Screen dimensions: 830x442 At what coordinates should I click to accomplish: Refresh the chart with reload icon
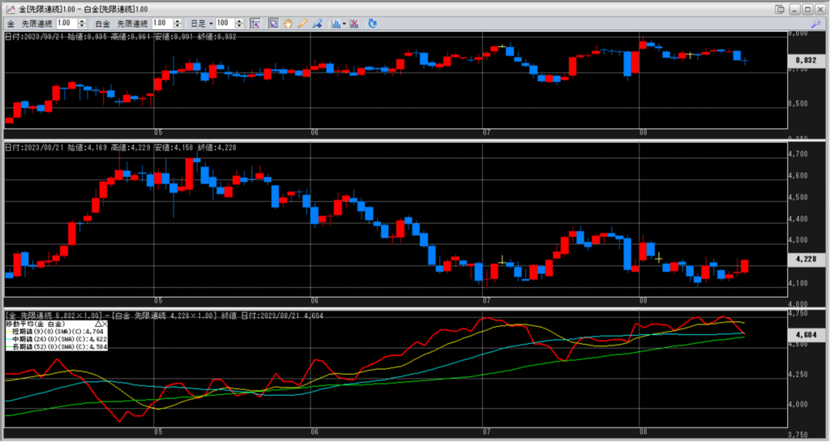tap(372, 24)
